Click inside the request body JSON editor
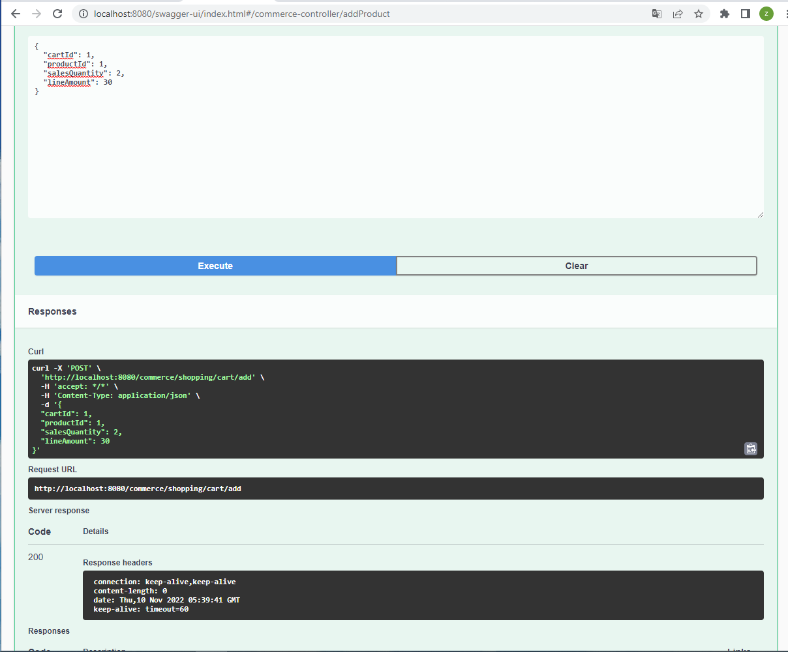788x652 pixels. (x=396, y=127)
